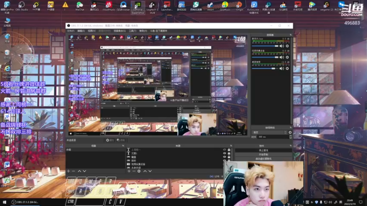
Task: Open Logitech G HUB shortcut
Action: point(152,7)
